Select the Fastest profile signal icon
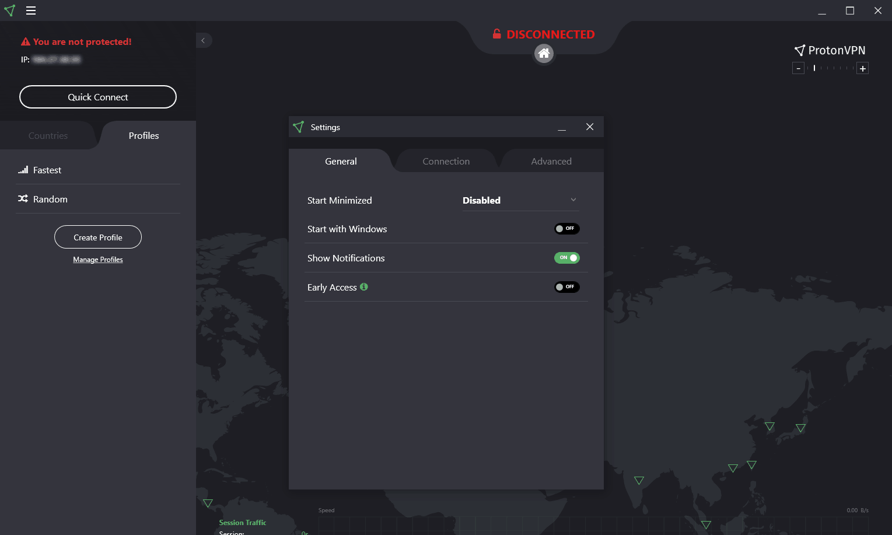This screenshot has height=535, width=892. 23,170
